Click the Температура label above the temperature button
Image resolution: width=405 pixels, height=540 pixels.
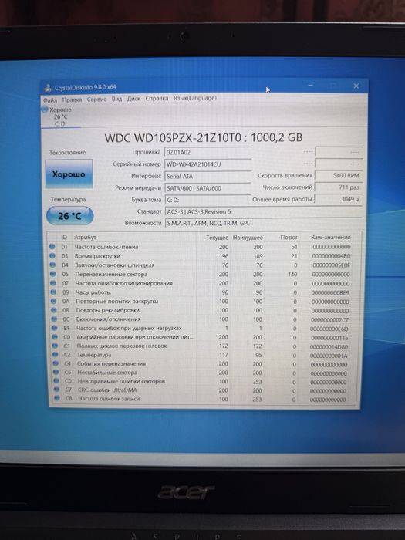68,199
